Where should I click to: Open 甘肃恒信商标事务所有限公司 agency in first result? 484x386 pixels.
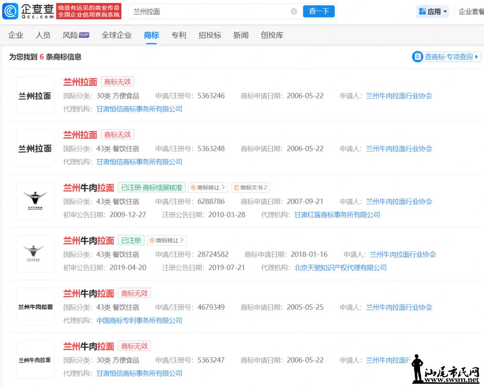pyautogui.click(x=139, y=109)
